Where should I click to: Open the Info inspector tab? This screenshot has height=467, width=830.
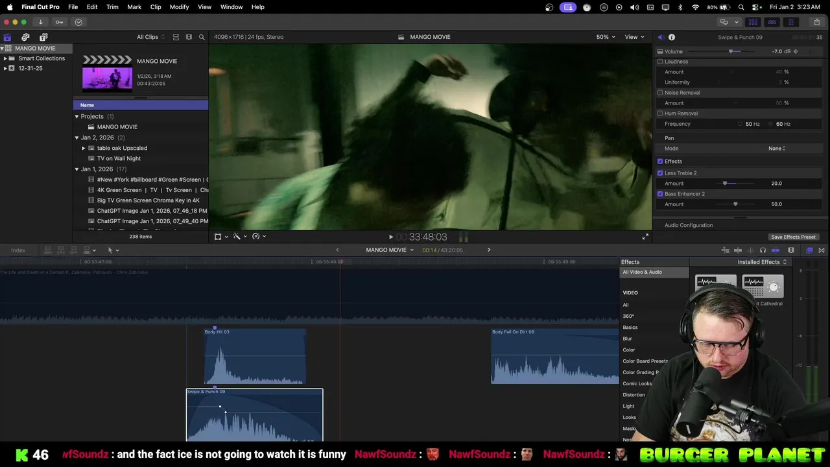point(672,37)
